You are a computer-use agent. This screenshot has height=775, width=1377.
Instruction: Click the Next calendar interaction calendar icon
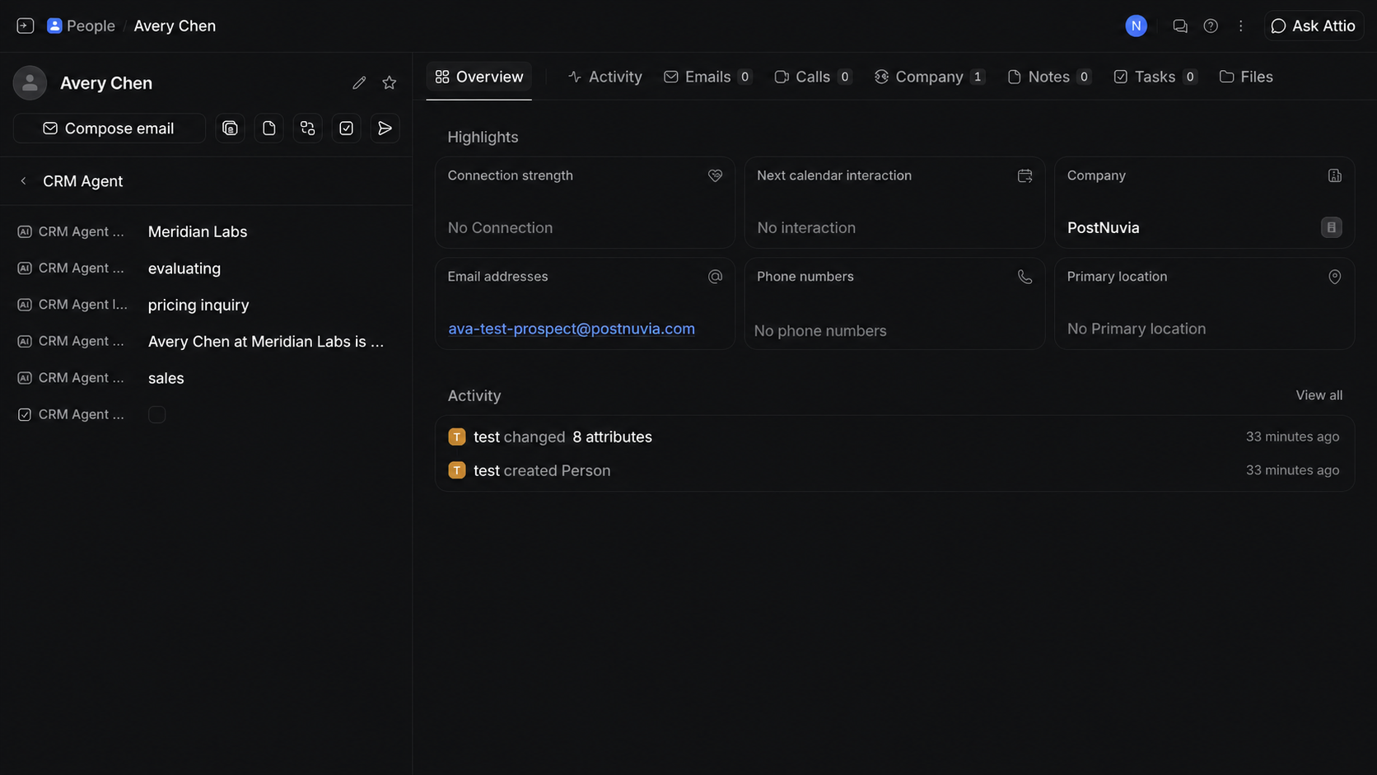pos(1025,175)
